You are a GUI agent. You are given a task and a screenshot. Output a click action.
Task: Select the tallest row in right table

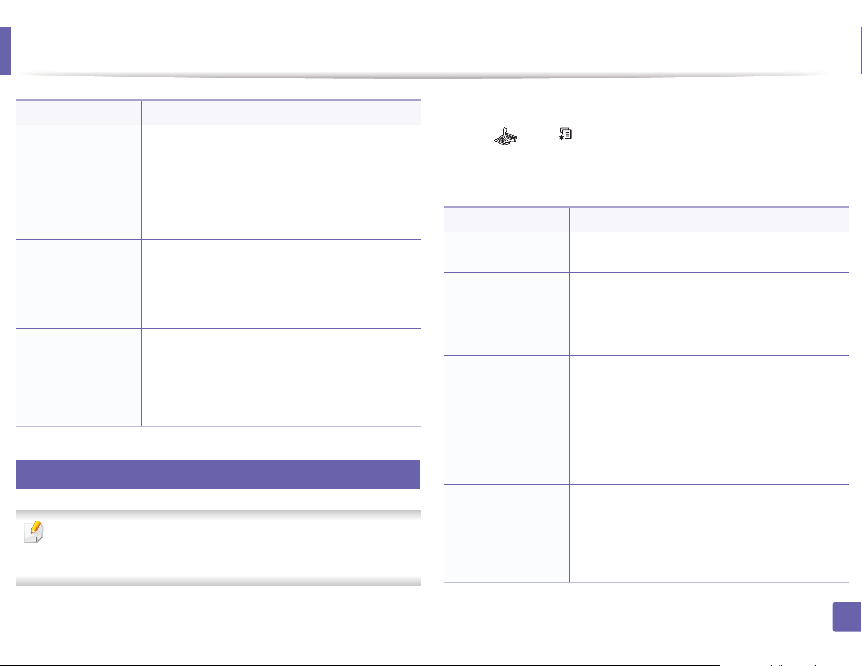coord(646,448)
